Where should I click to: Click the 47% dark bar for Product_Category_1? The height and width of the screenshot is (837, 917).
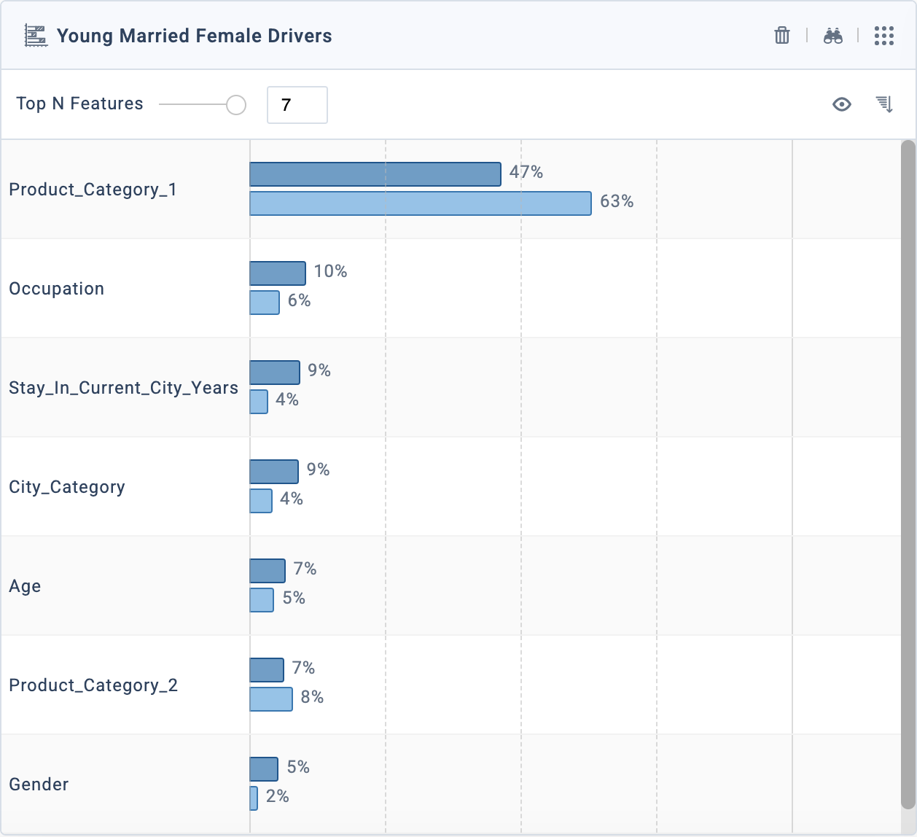(x=375, y=174)
